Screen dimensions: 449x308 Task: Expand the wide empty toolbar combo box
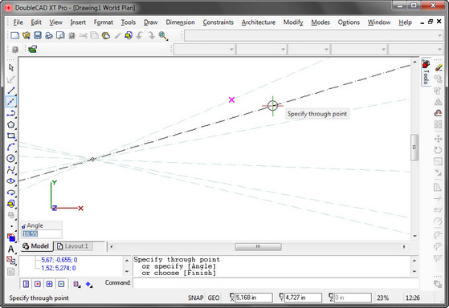coord(313,36)
